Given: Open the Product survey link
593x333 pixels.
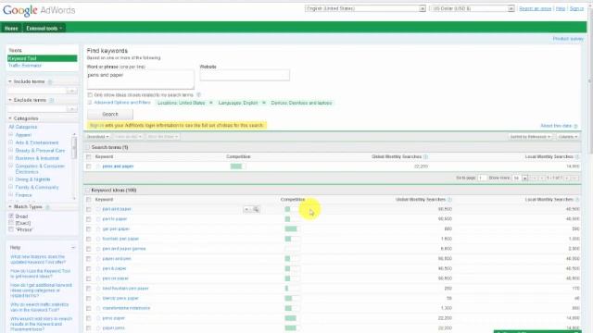Looking at the screenshot, I should [x=568, y=39].
